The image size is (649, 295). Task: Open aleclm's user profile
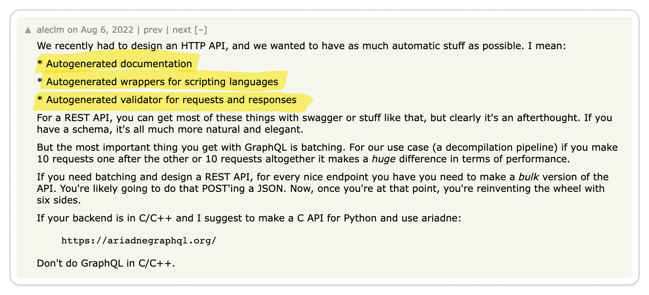[x=50, y=30]
